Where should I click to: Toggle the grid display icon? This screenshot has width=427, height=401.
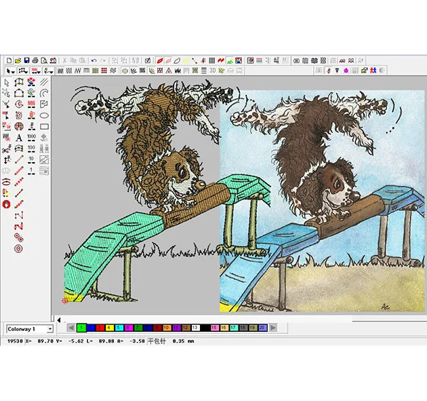pos(212,60)
